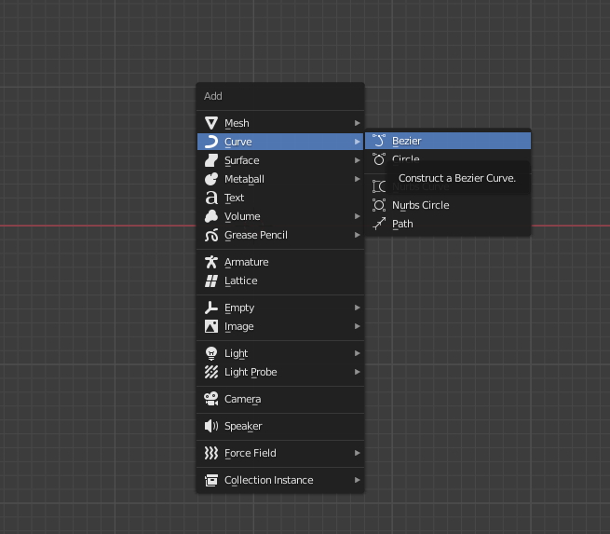Click the Camera icon

pos(211,399)
